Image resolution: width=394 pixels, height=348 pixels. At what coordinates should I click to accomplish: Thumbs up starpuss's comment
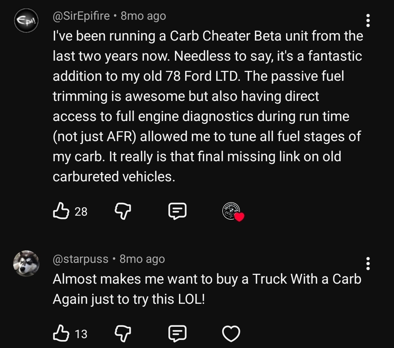(x=61, y=333)
